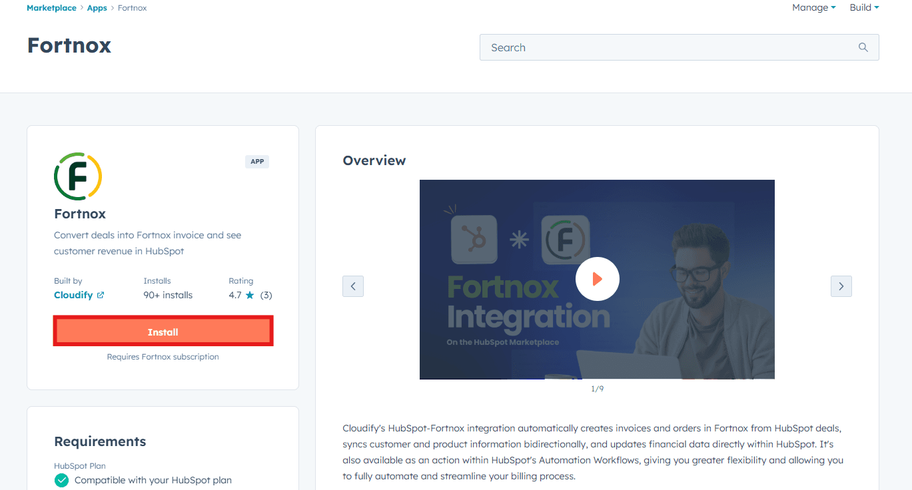Click the Fortnox page title
The width and height of the screenshot is (912, 490).
pos(69,45)
